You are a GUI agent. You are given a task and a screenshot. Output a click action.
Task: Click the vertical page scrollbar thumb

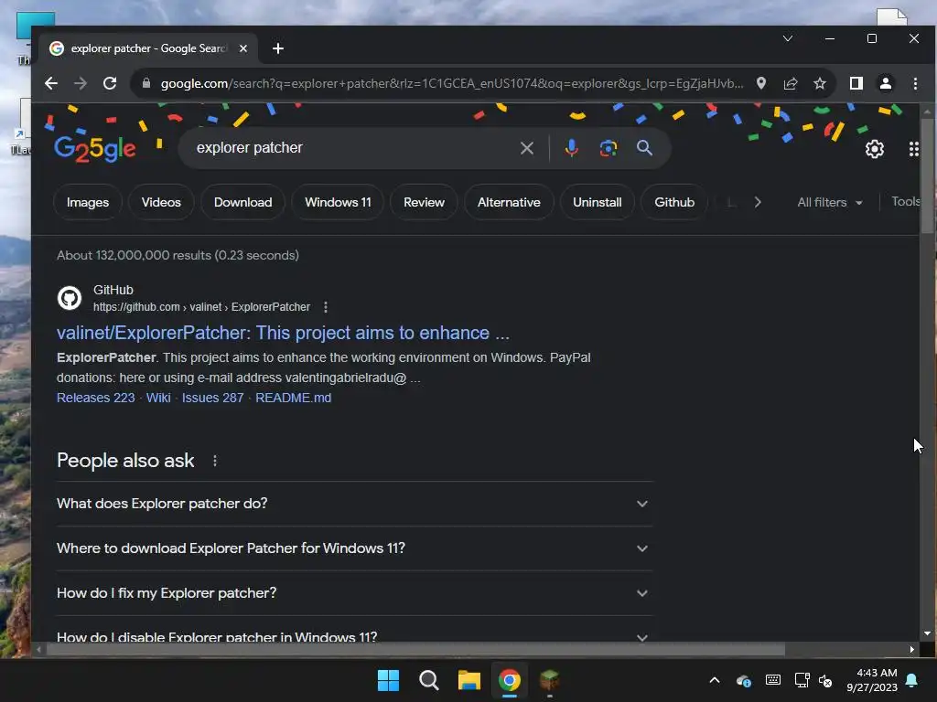point(927,176)
